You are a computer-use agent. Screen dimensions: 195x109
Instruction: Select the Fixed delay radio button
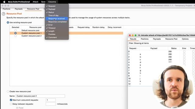pos(17,108)
